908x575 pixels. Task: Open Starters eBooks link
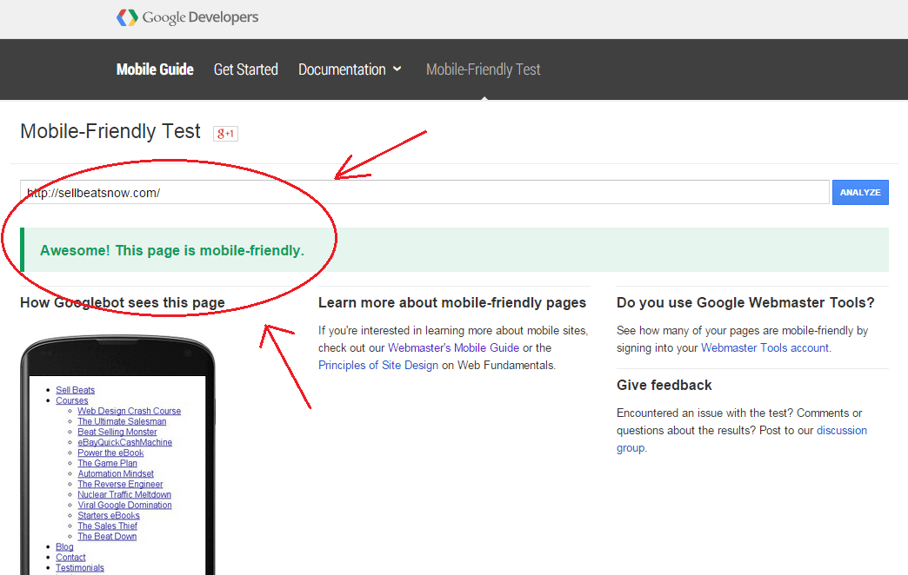109,515
